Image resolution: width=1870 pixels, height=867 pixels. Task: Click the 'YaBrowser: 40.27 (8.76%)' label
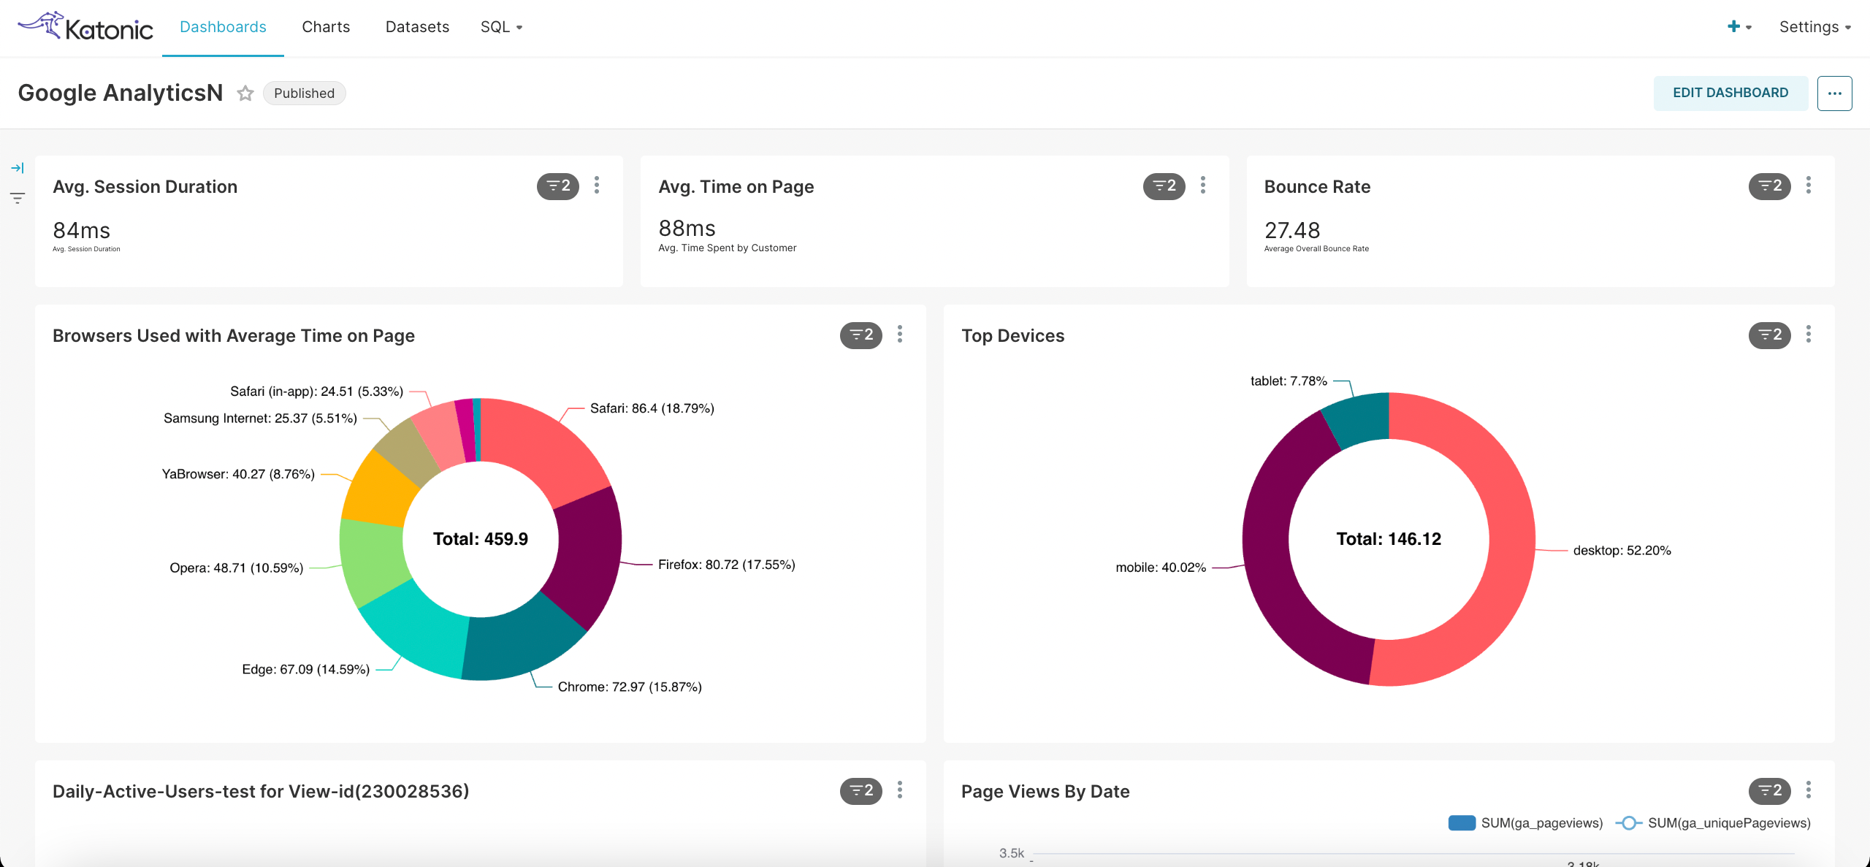pyautogui.click(x=238, y=475)
